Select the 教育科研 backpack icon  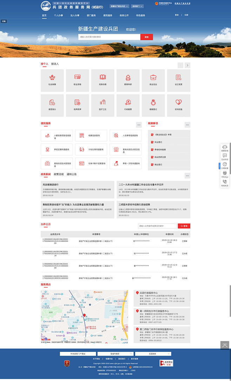tap(128, 78)
